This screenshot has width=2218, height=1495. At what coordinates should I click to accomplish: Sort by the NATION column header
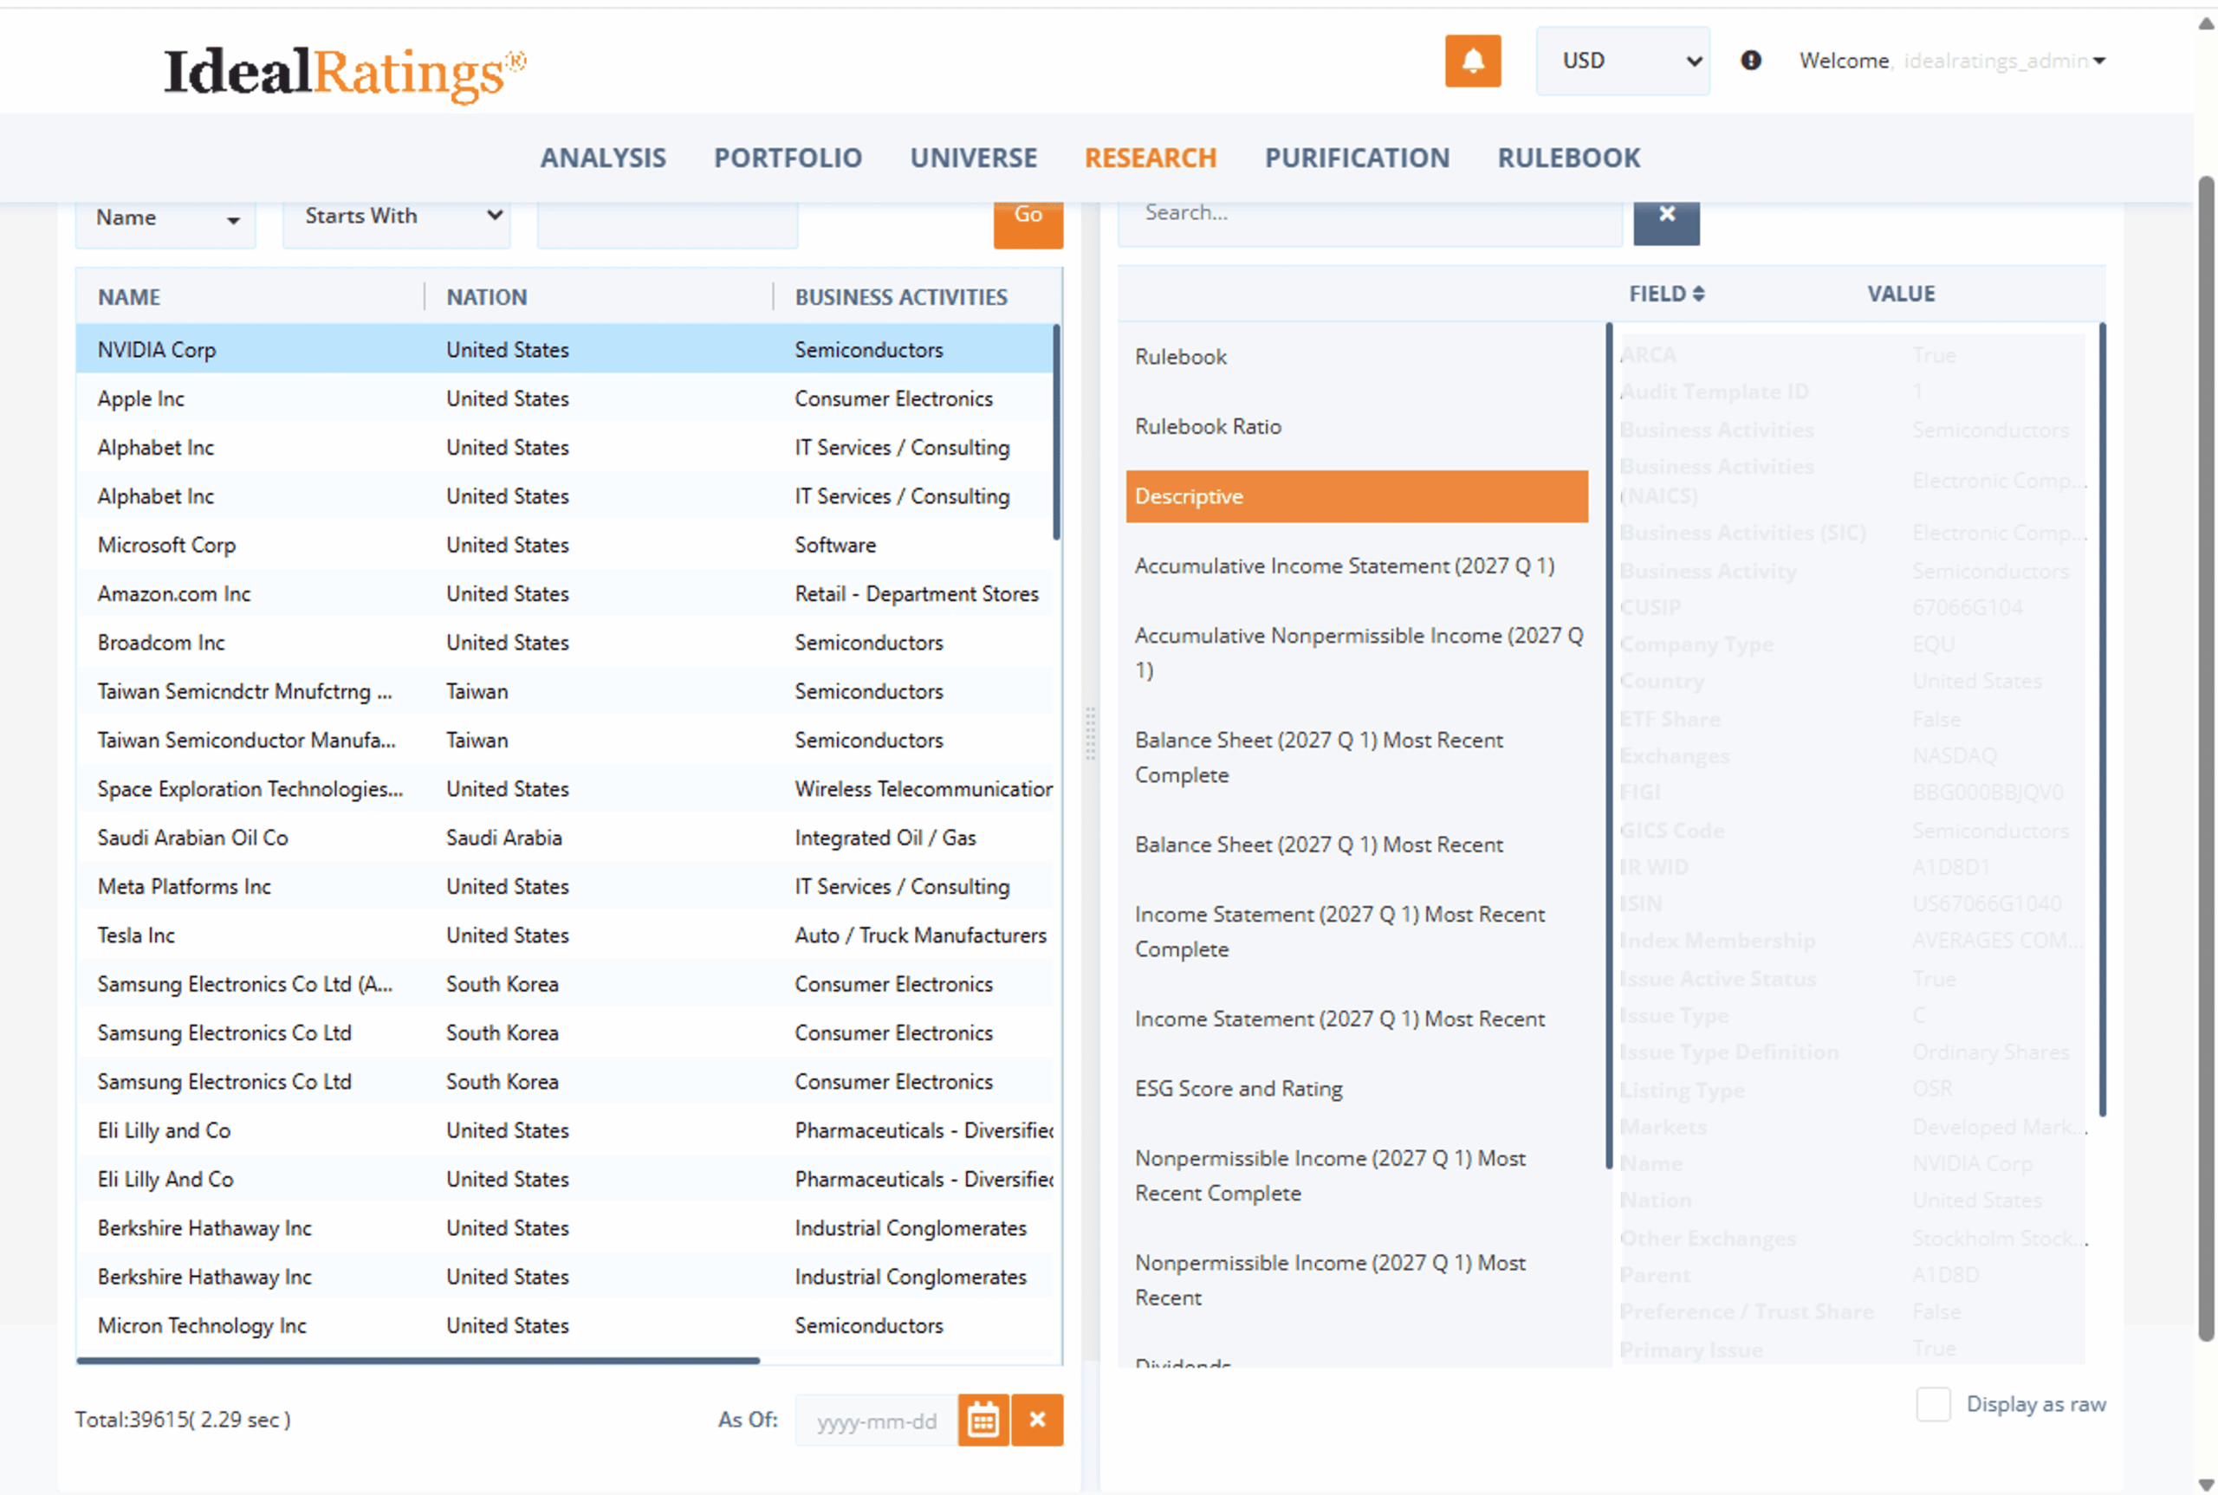coord(486,296)
